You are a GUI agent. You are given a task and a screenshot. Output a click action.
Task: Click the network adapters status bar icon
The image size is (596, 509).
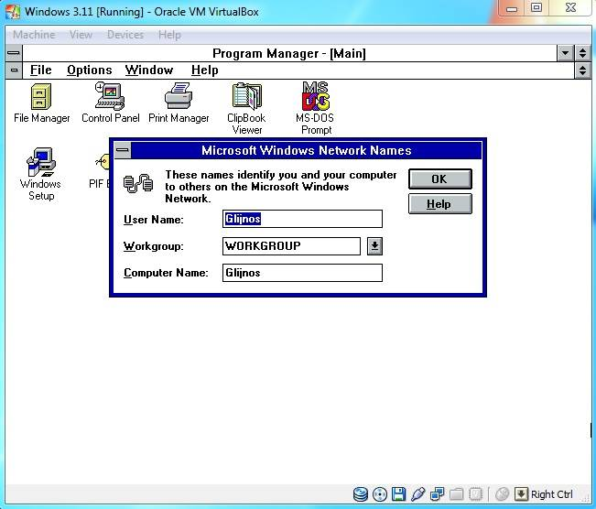pos(438,495)
